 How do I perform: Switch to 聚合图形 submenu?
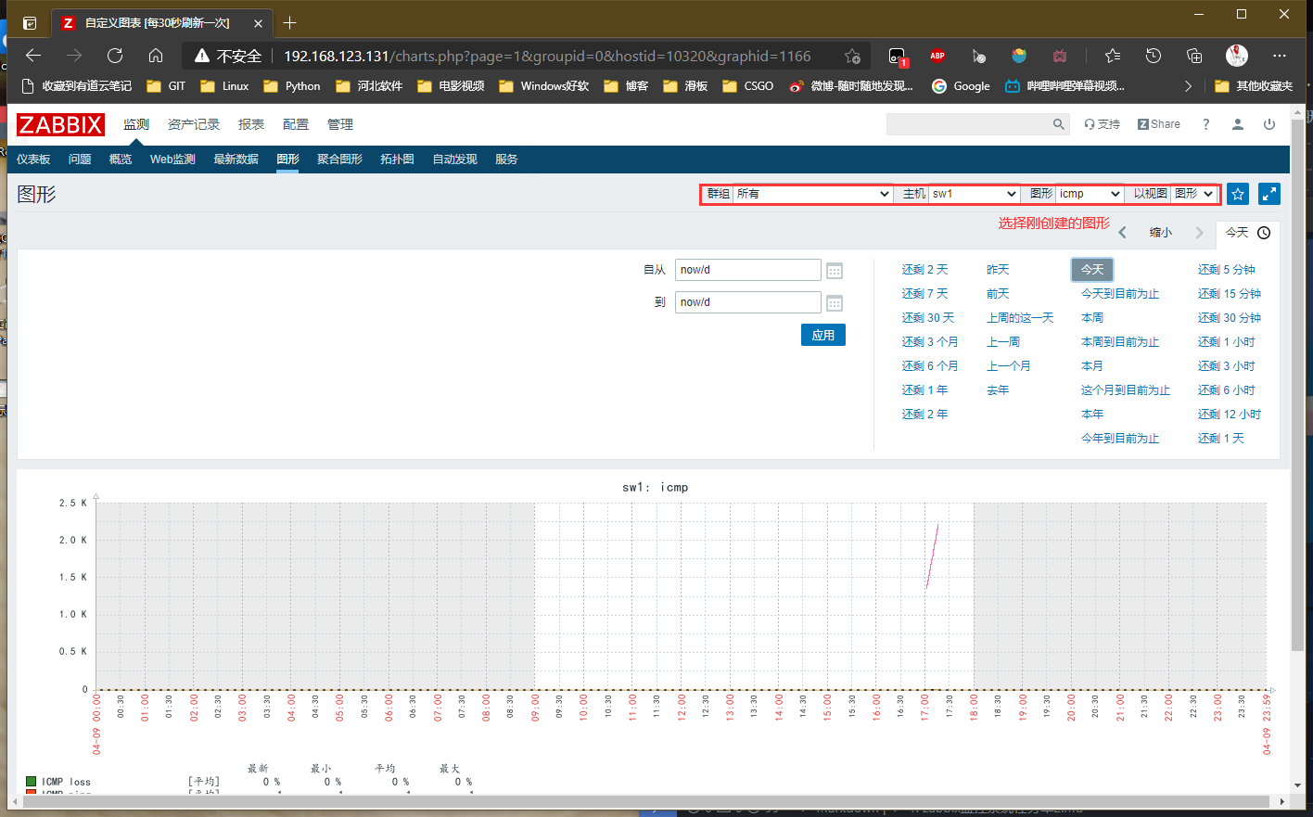click(339, 160)
